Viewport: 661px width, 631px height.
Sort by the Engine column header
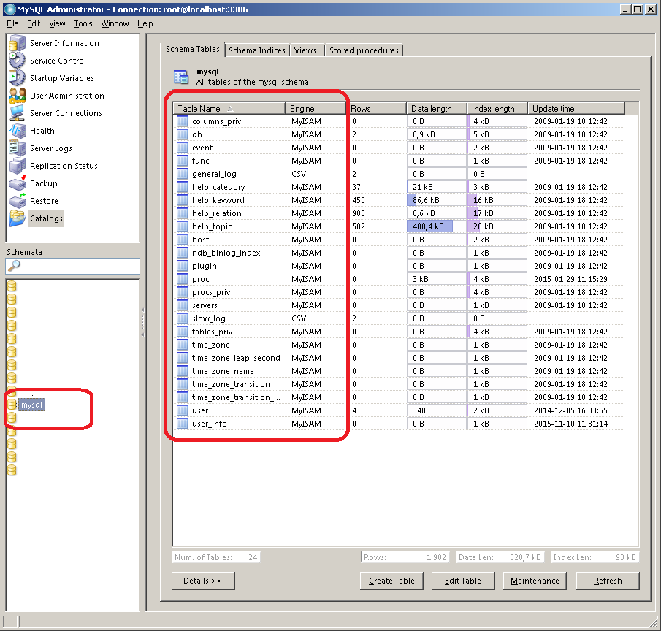click(316, 109)
